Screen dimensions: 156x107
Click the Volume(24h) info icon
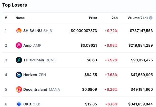coord(151,18)
